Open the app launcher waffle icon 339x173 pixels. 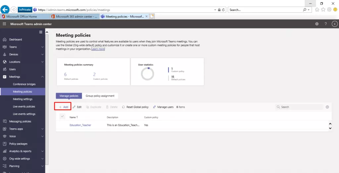pyautogui.click(x=4, y=24)
